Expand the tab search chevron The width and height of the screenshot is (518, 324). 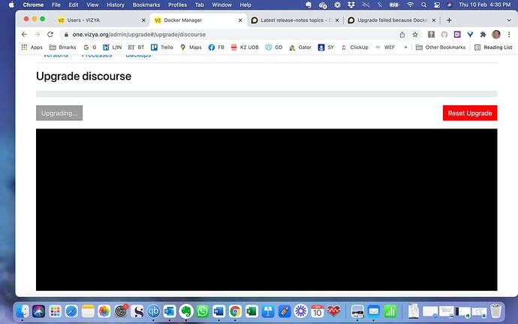pyautogui.click(x=509, y=20)
